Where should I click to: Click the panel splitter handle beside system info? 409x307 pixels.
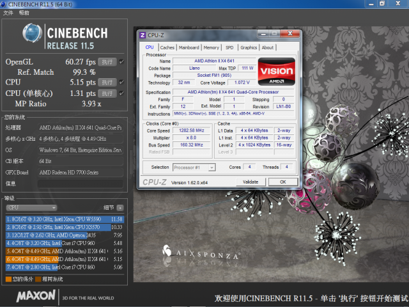tap(131, 162)
